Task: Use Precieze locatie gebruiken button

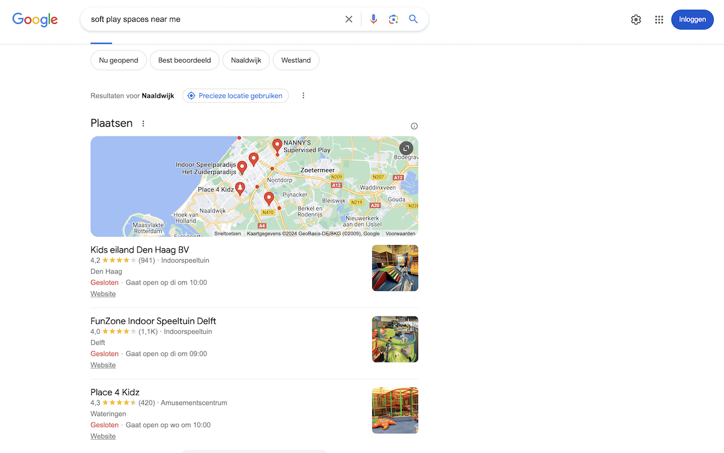Action: pos(235,95)
